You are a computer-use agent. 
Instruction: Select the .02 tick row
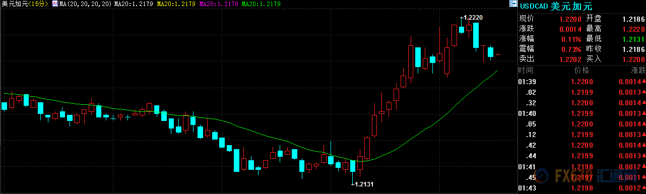click(x=582, y=92)
